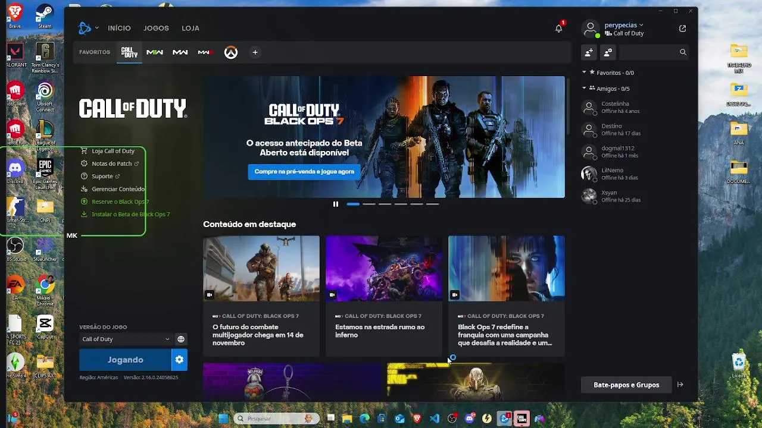This screenshot has width=762, height=428.
Task: Open Estamos na estrada rumo ao inferno card
Action: click(384, 296)
